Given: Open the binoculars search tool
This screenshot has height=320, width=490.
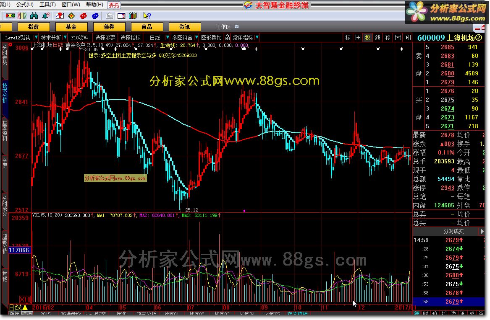Looking at the screenshot, I should click(34, 15).
